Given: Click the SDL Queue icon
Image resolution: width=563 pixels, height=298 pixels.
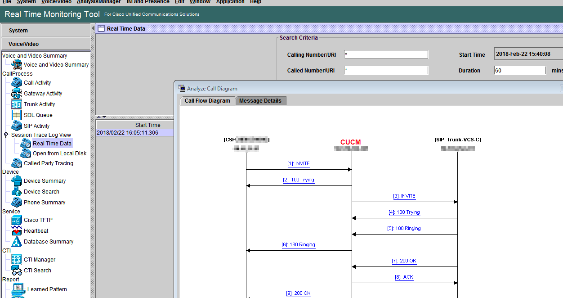Looking at the screenshot, I should pos(17,115).
